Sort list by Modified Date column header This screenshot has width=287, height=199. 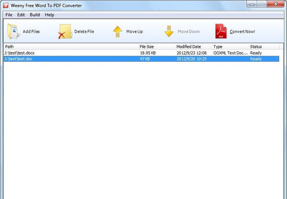click(x=194, y=47)
